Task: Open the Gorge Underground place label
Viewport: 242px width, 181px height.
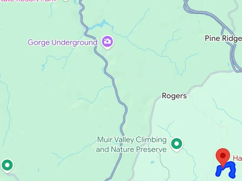Action: (x=63, y=42)
